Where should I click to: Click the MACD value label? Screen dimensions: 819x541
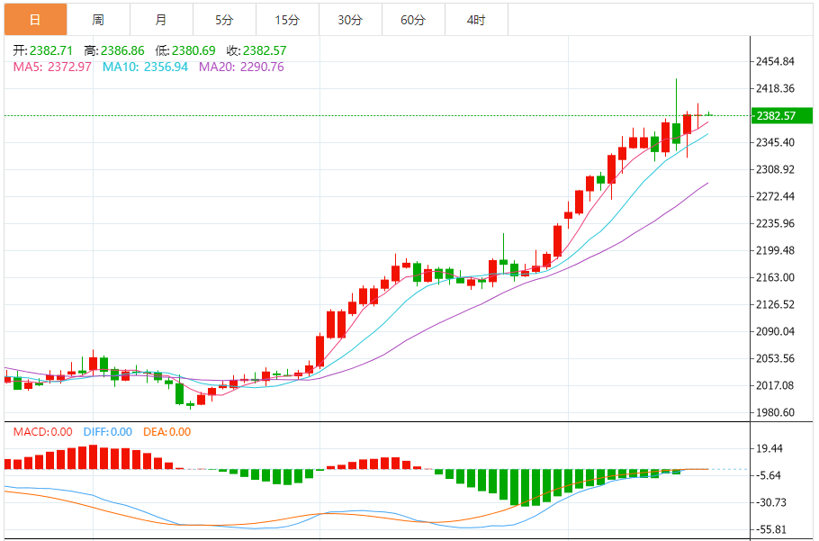click(x=43, y=432)
